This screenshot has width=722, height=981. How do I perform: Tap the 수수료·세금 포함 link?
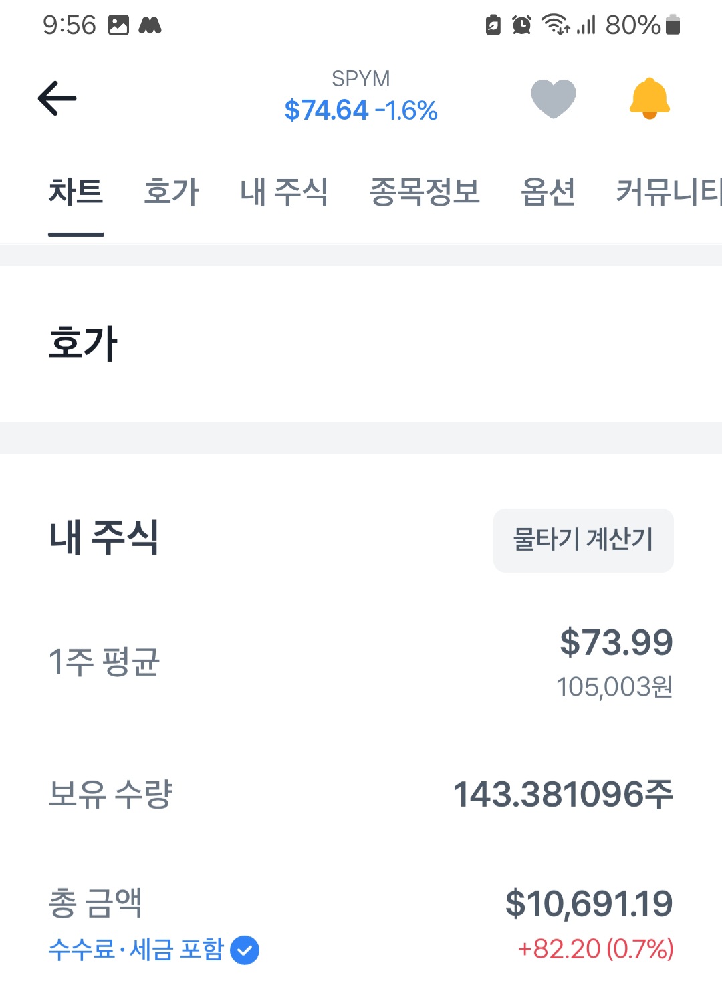click(x=136, y=950)
